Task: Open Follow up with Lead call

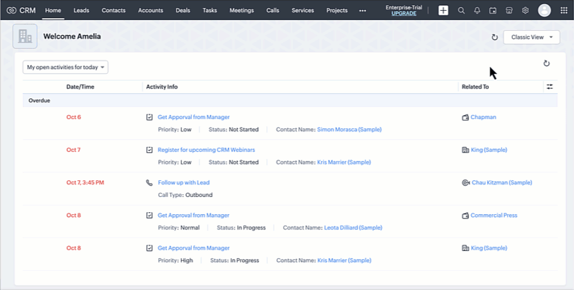Action: 183,182
